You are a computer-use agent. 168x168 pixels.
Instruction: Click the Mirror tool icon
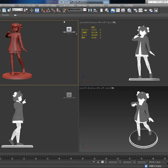90,10
